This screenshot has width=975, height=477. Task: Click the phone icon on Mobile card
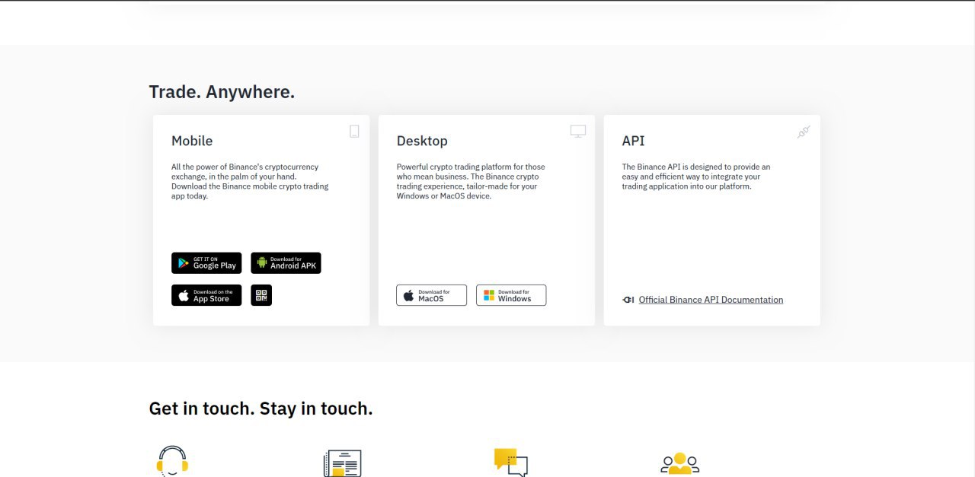tap(354, 132)
